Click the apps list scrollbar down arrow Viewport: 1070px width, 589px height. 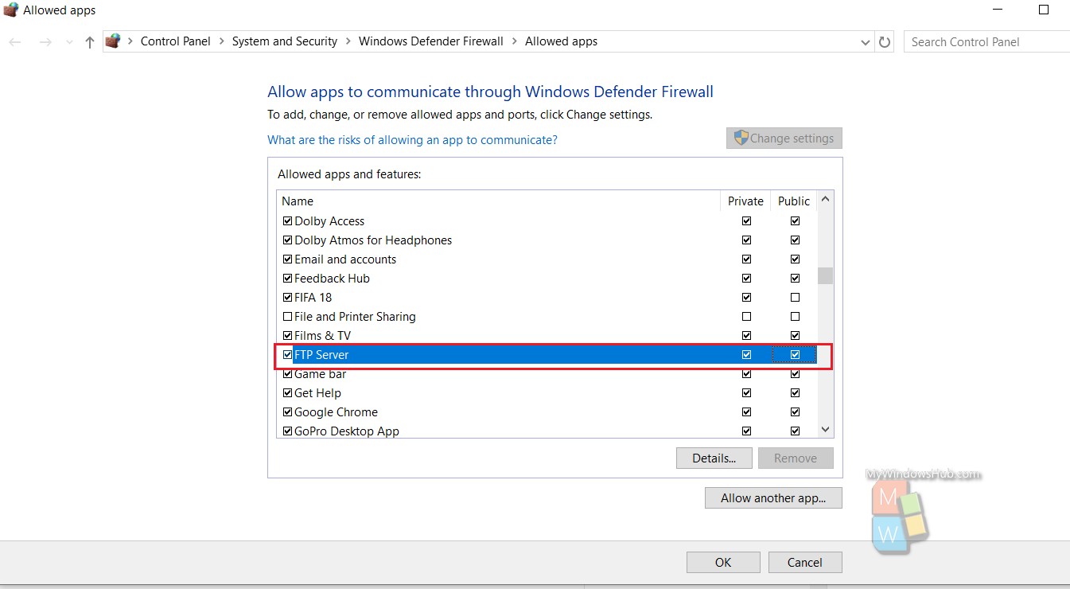click(x=825, y=430)
